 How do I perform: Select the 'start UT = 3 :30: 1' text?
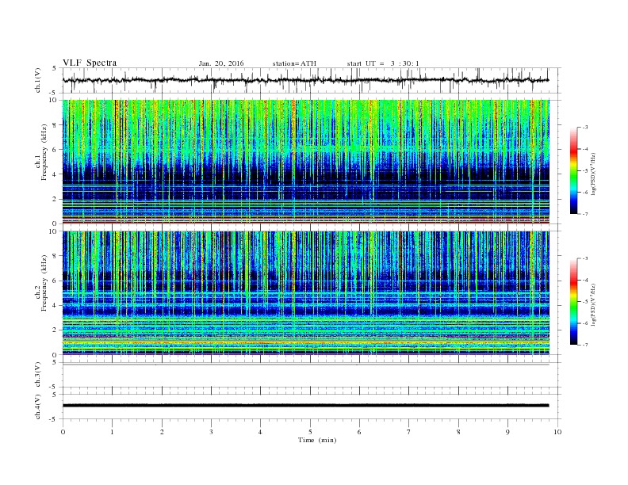[x=383, y=63]
